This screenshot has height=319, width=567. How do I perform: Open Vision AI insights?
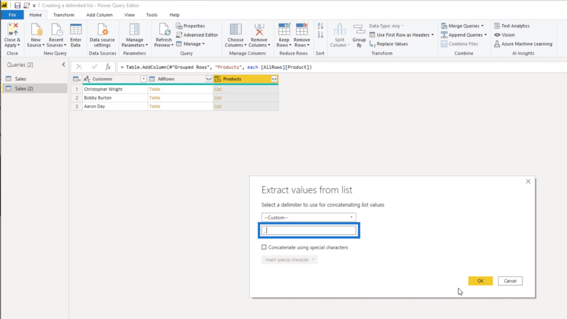pos(504,35)
